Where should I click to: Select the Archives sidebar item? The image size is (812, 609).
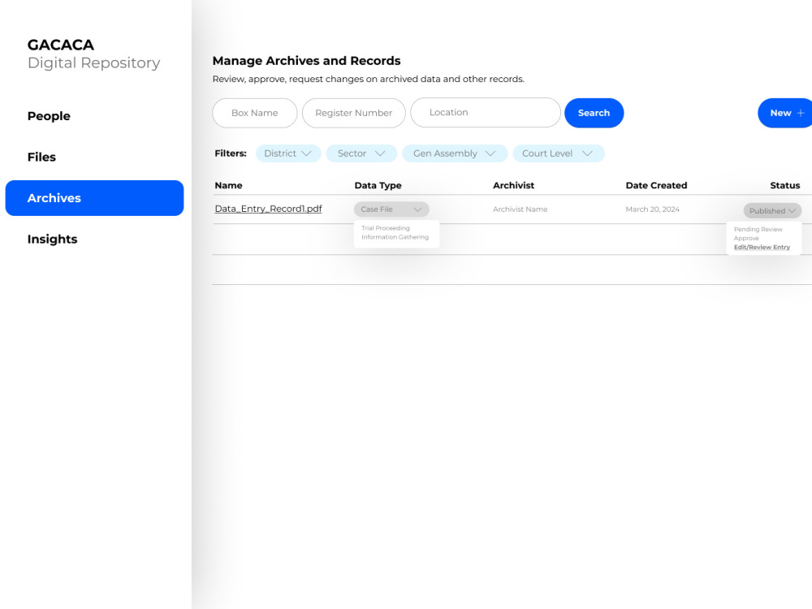tap(94, 198)
